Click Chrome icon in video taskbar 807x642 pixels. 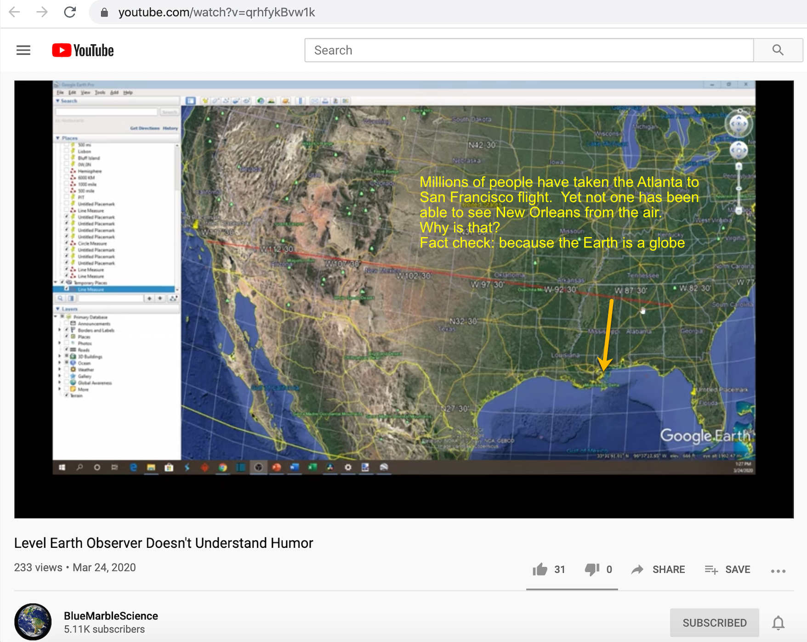[223, 467]
